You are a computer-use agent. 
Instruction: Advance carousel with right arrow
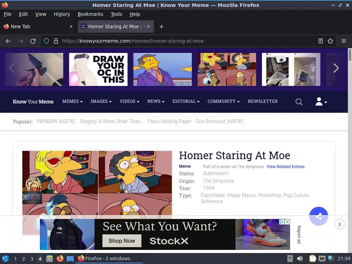(x=336, y=68)
